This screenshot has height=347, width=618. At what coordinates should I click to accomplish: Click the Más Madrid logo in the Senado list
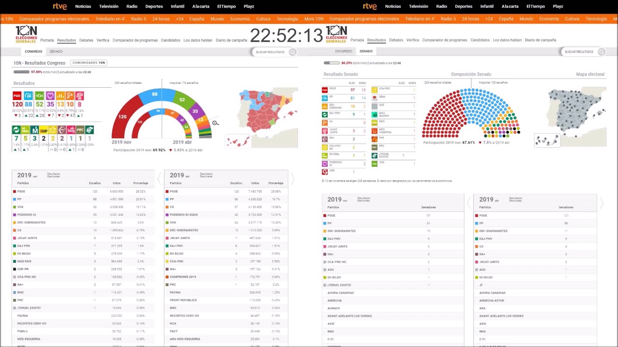coord(375,115)
